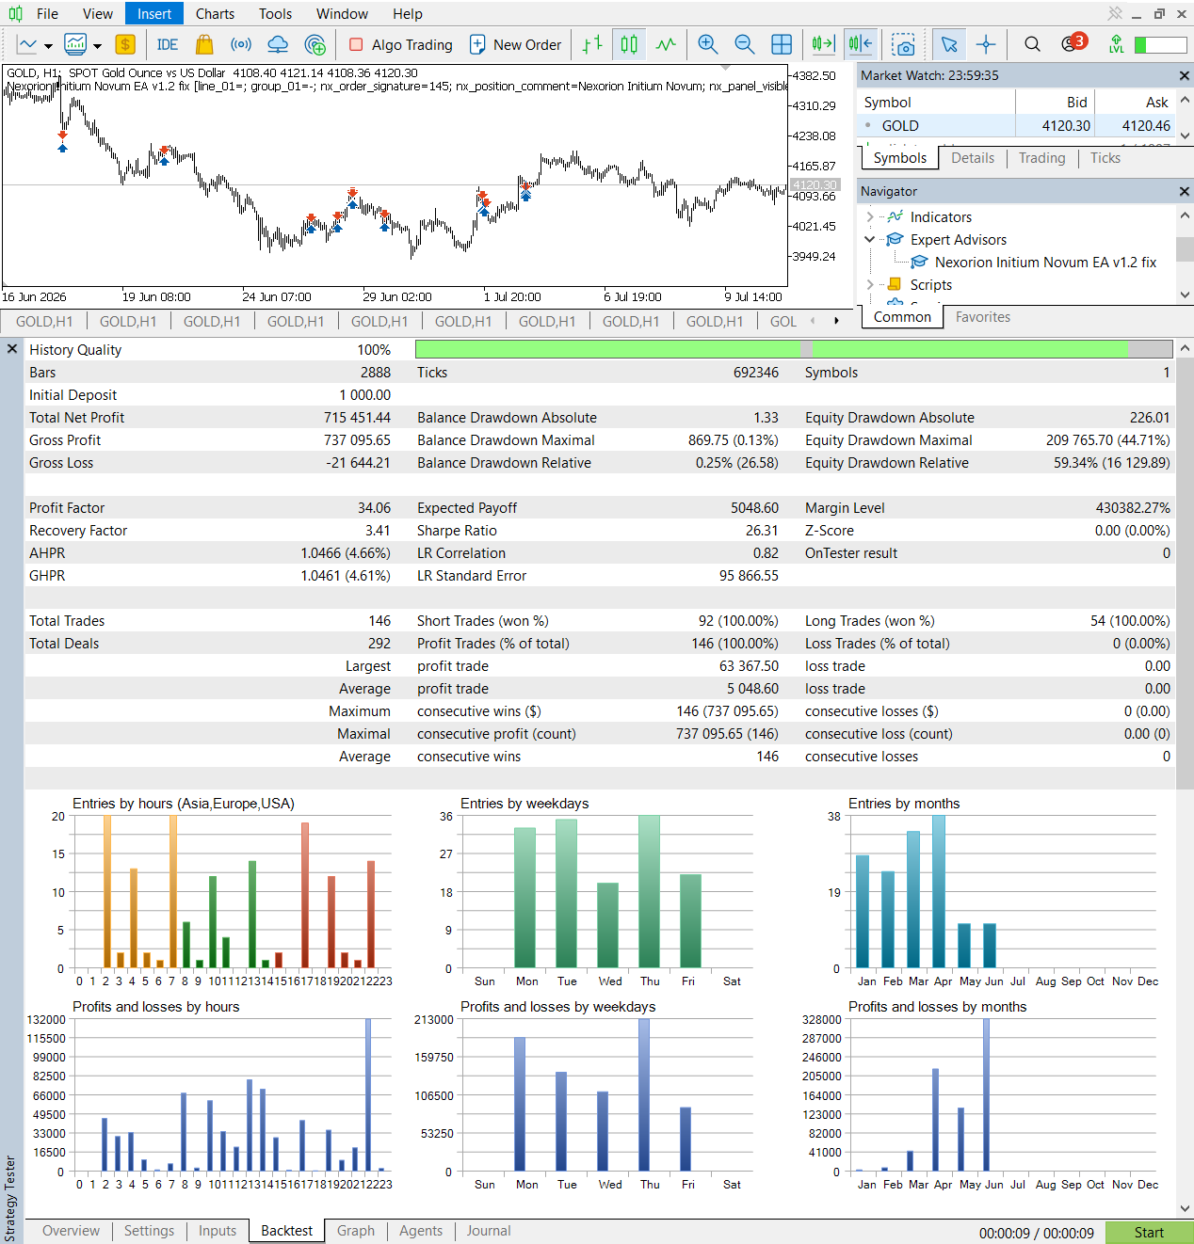Open line chart dropdown arrow
Screen dimensions: 1194x1244
48,45
